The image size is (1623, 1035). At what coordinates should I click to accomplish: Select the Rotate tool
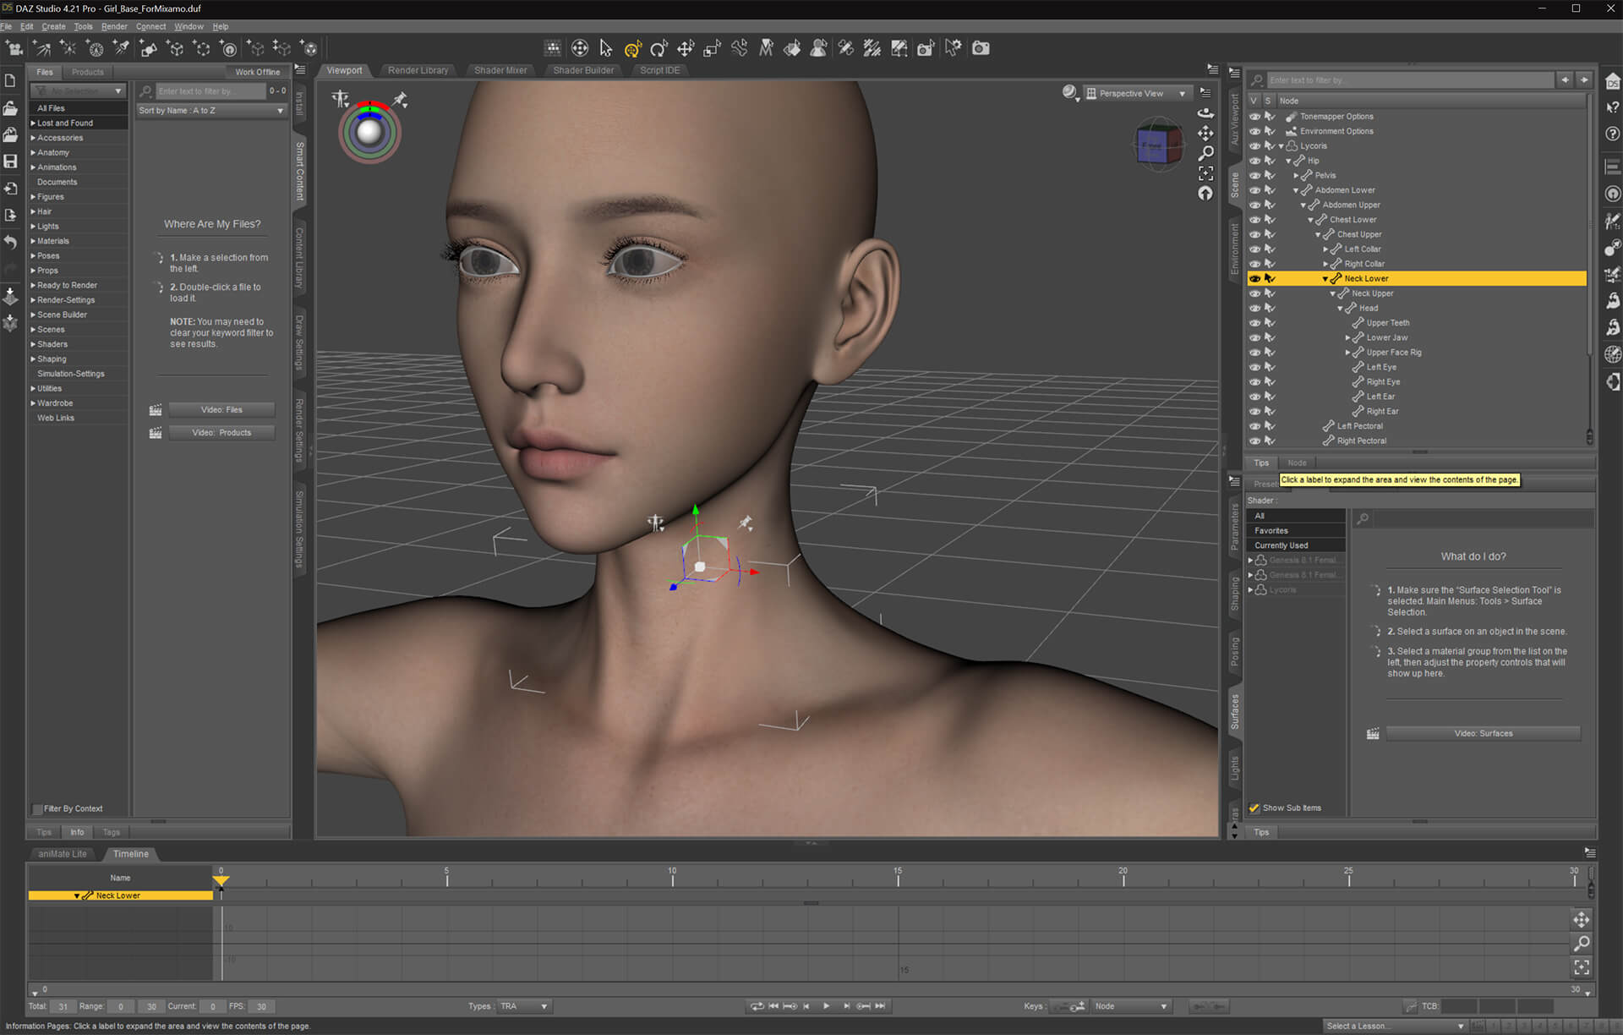659,48
